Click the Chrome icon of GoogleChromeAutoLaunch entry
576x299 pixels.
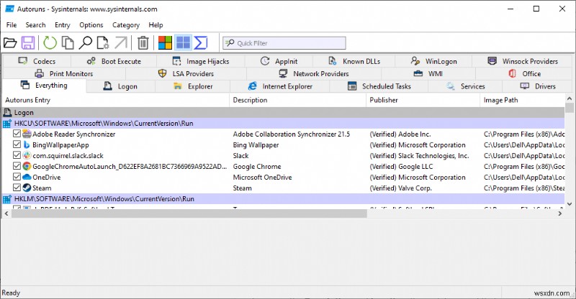[x=27, y=166]
